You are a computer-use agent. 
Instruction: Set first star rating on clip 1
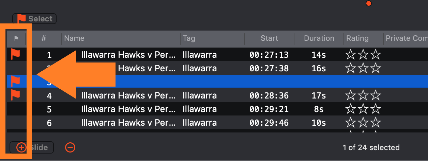351,54
